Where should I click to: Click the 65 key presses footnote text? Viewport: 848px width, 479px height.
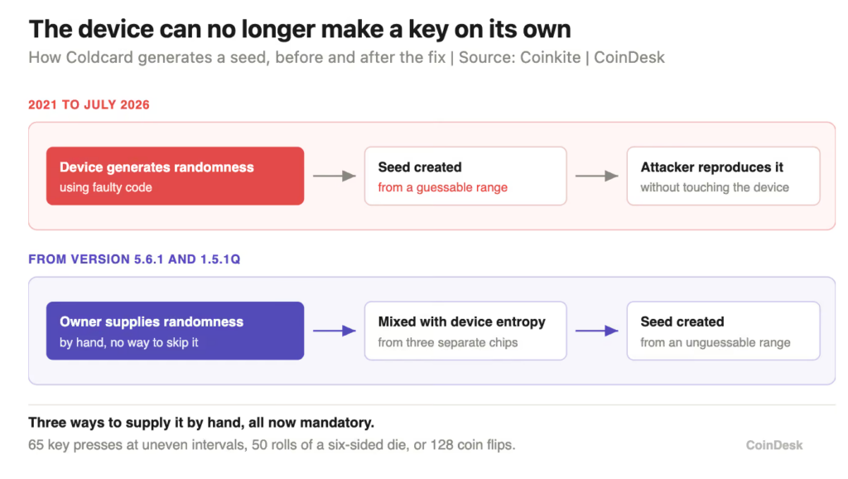[x=272, y=445]
